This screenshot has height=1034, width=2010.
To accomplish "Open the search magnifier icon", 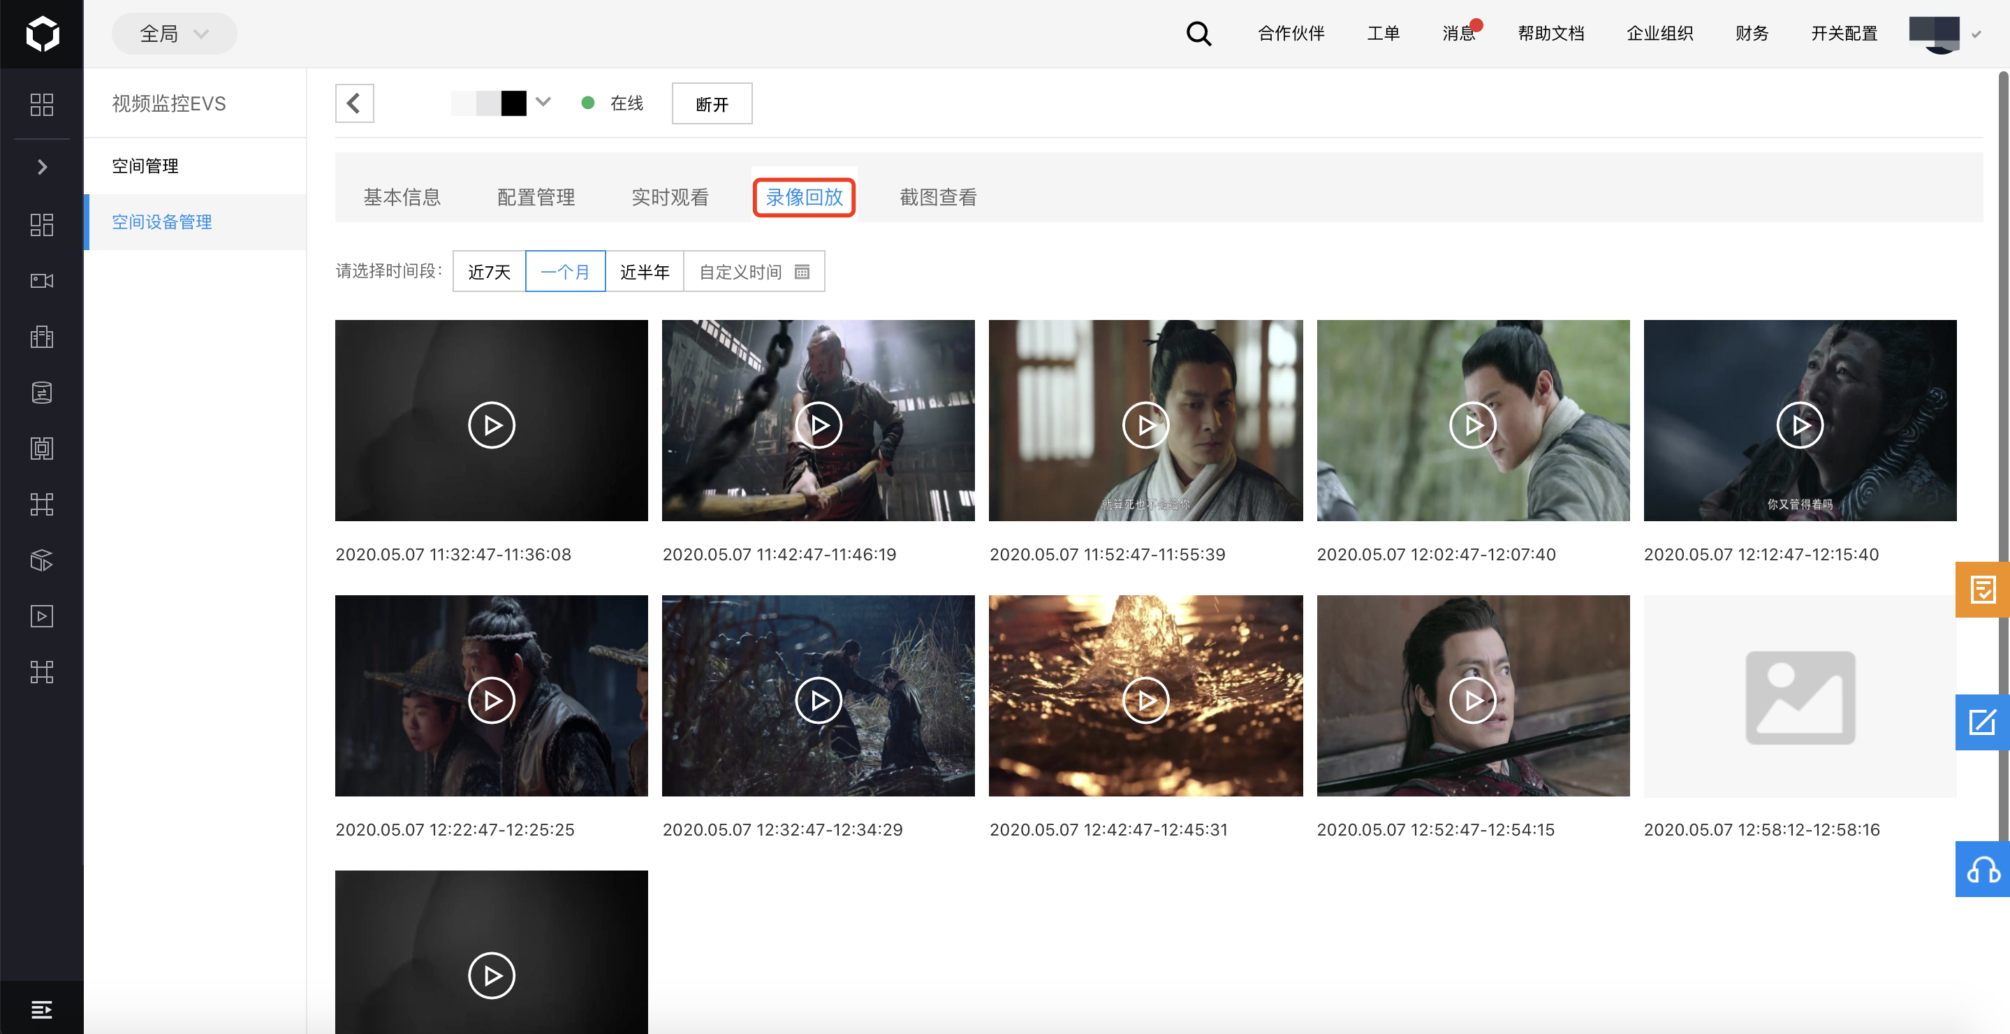I will click(1198, 34).
